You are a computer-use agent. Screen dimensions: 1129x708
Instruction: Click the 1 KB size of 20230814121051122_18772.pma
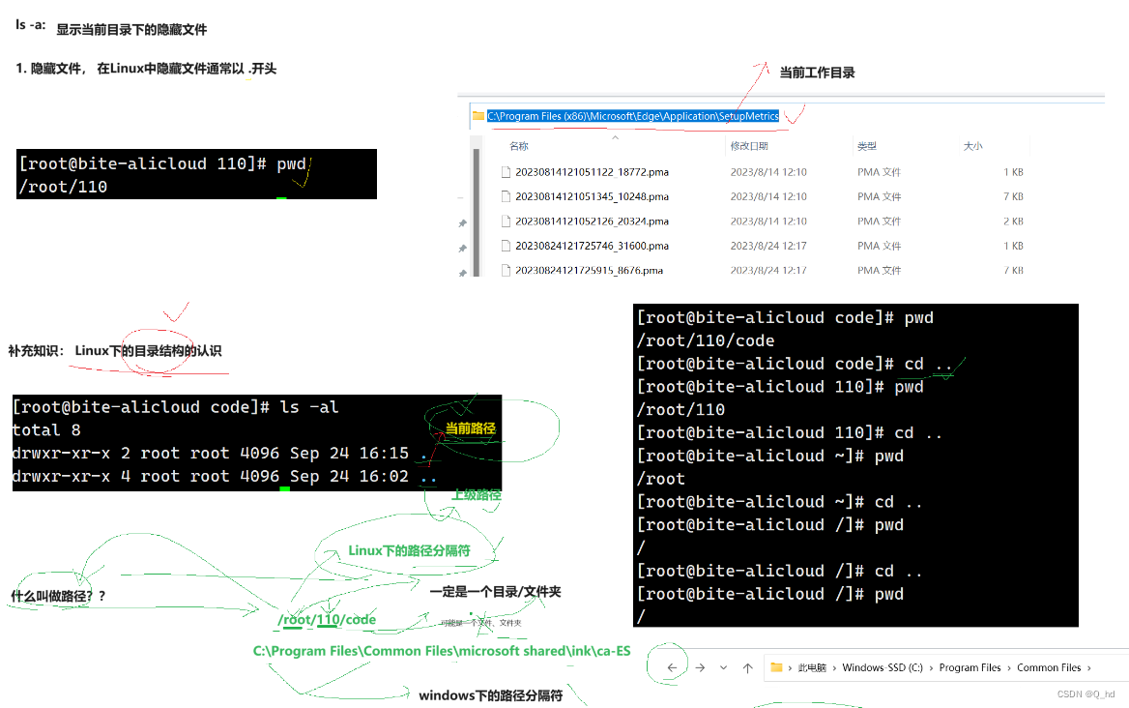pos(1013,172)
